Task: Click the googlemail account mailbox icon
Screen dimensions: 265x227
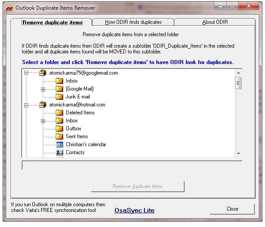Action: pos(43,73)
